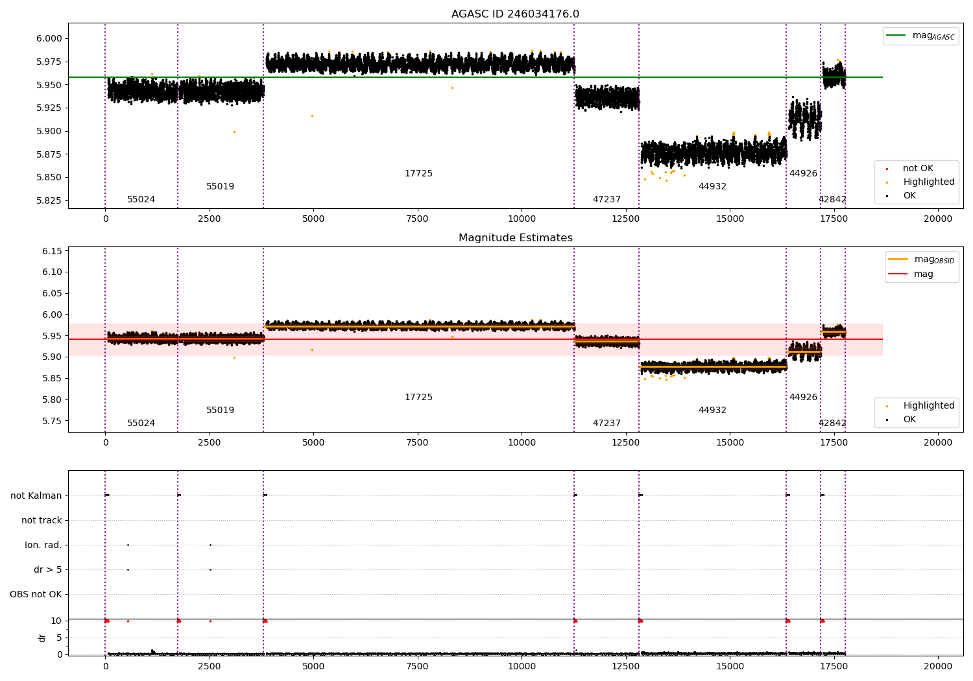Click obsid label 44932 in top plot
The height and width of the screenshot is (681, 973).
tap(712, 187)
